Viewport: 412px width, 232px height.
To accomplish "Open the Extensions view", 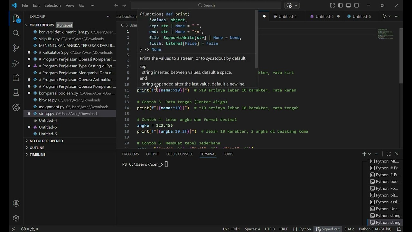I will (x=16, y=78).
